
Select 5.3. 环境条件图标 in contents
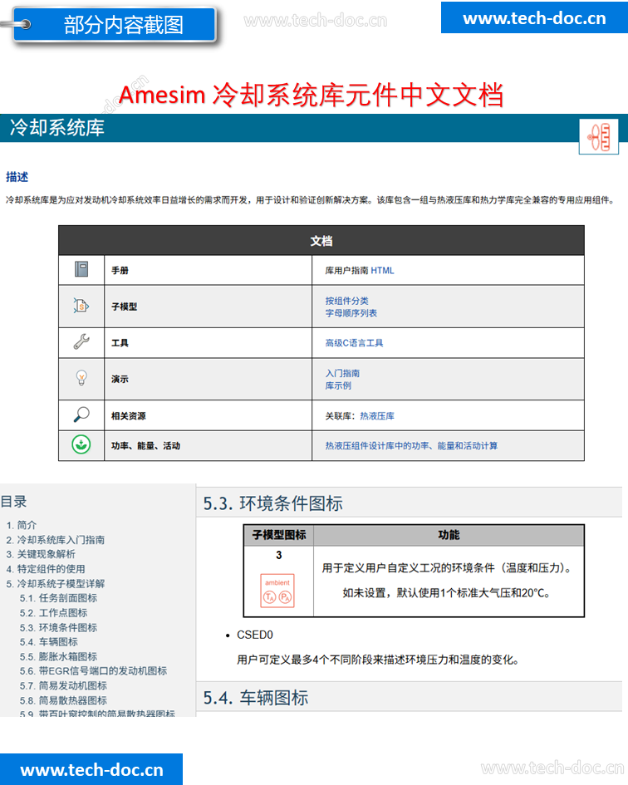tap(59, 628)
